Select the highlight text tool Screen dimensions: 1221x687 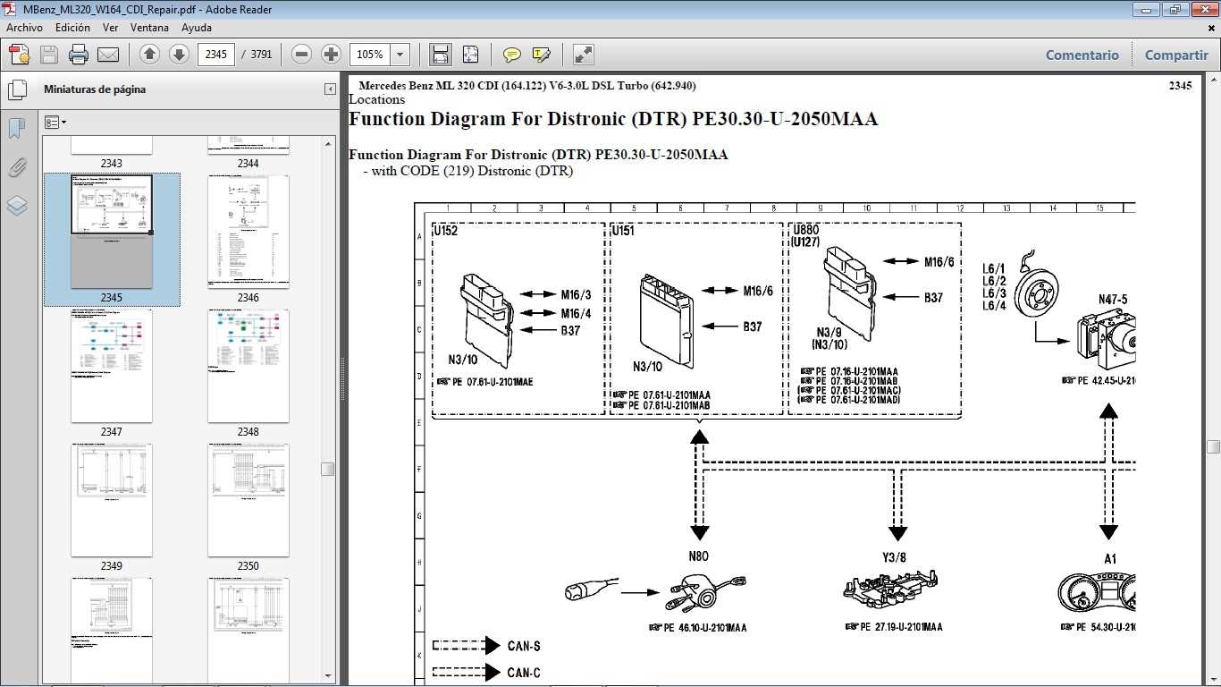tap(541, 55)
